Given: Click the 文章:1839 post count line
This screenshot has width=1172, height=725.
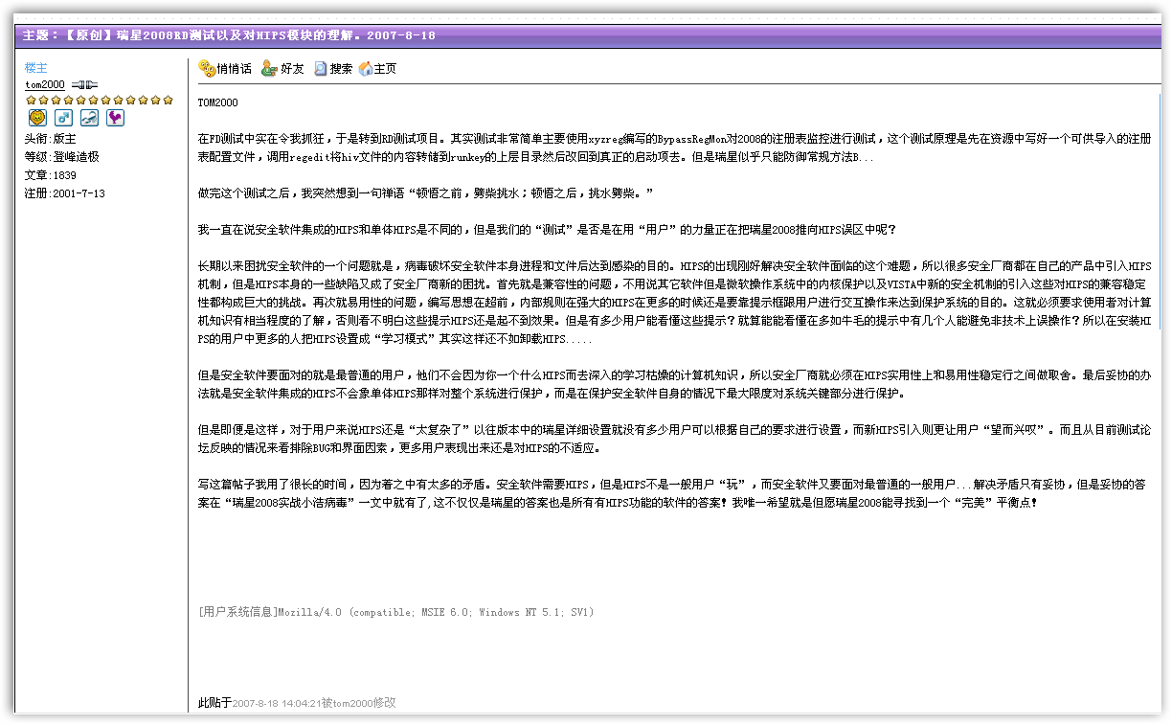Looking at the screenshot, I should tap(50, 175).
